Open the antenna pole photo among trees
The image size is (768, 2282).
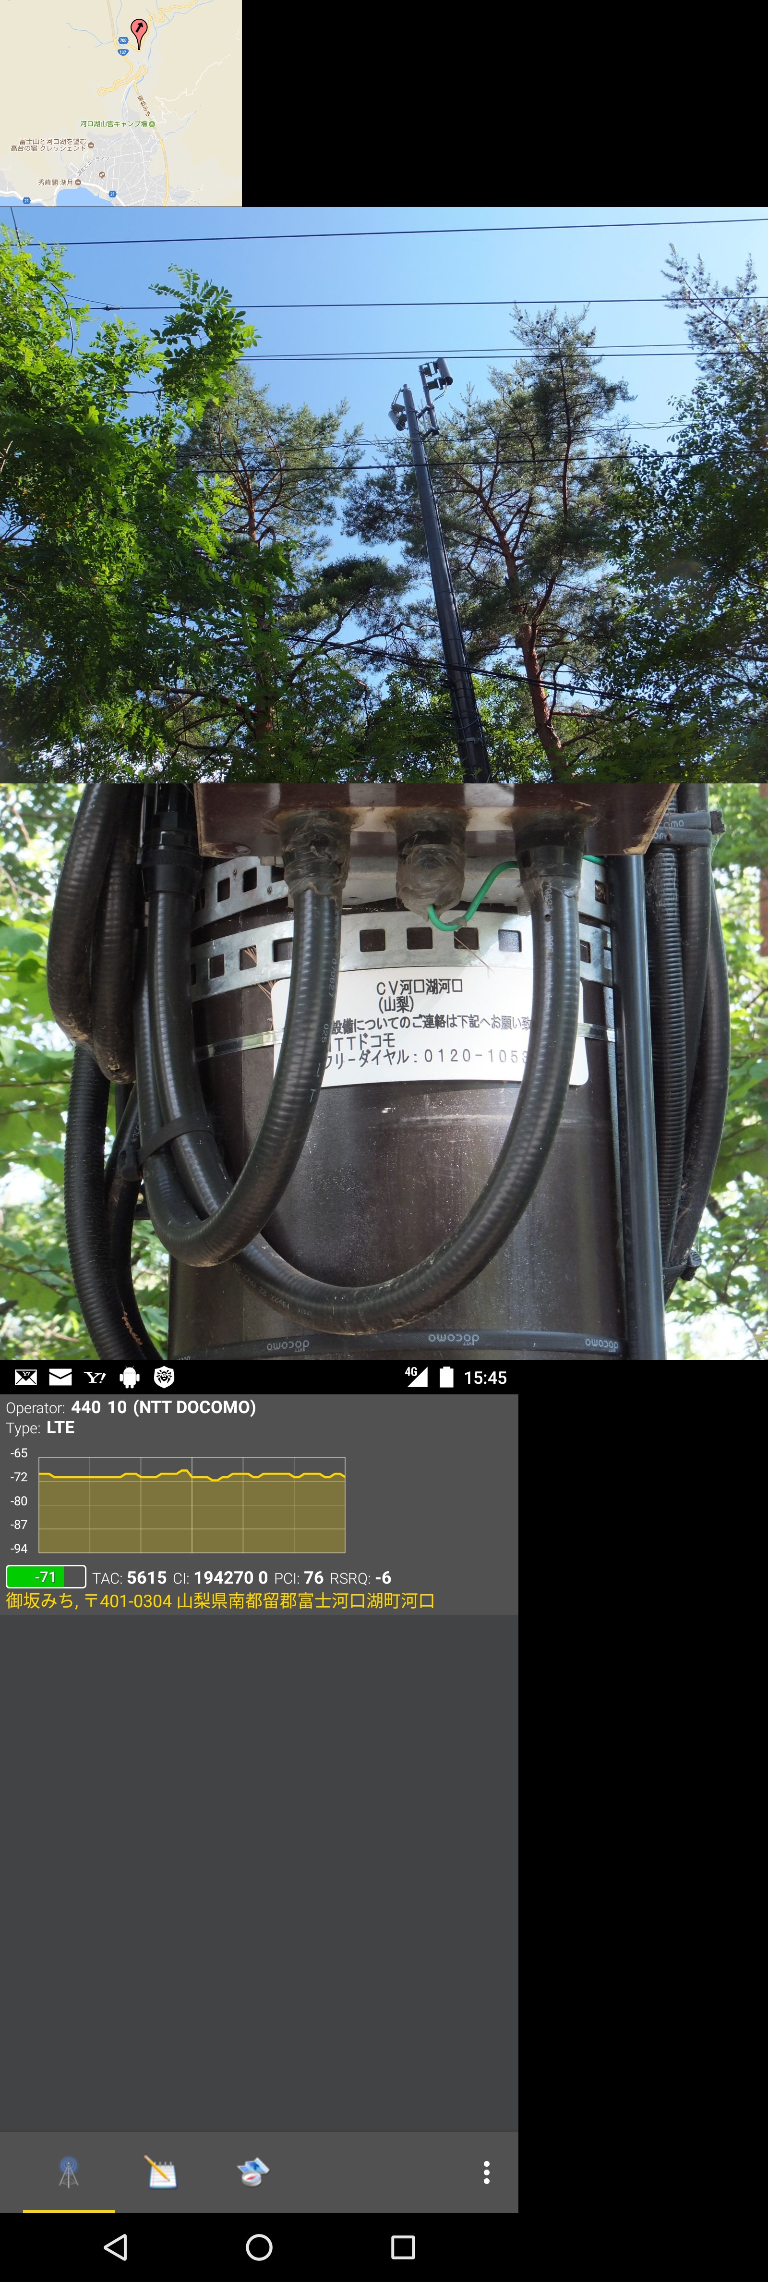[x=384, y=494]
